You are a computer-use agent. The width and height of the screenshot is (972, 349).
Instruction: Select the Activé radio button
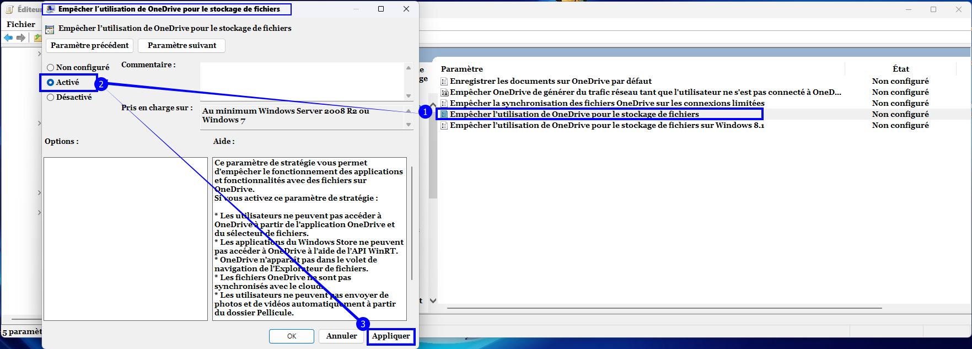[x=63, y=82]
